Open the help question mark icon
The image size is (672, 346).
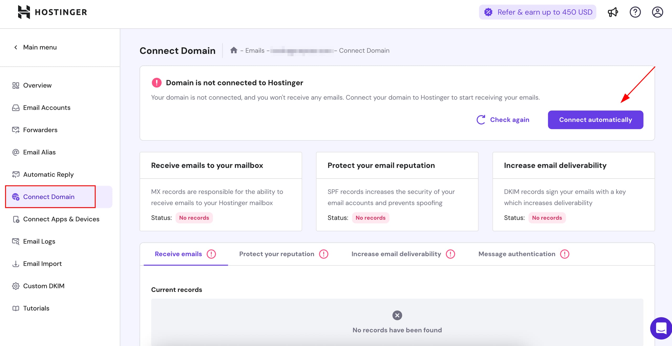click(635, 12)
